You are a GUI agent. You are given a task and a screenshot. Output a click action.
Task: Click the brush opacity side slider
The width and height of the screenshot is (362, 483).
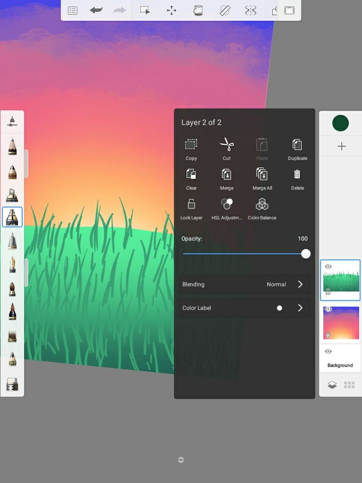26,273
